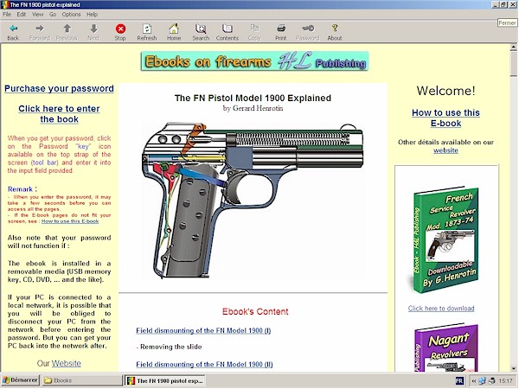Click the 15:17 clock in tray
Screen dimensions: 519x389
point(505,380)
